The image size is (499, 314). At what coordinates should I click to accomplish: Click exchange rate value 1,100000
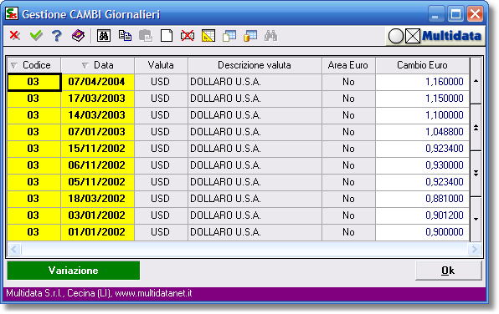tap(422, 115)
